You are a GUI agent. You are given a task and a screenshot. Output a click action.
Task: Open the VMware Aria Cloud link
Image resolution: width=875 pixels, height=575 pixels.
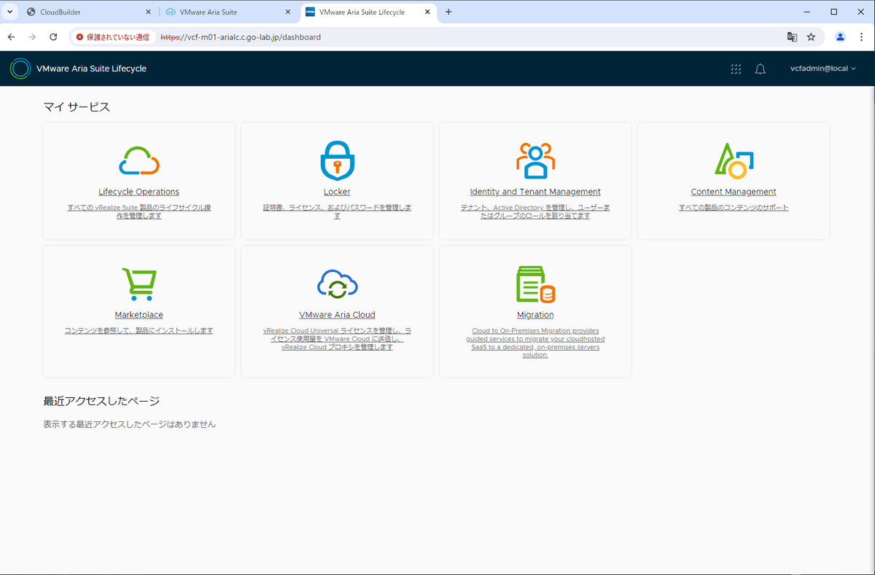click(x=337, y=315)
